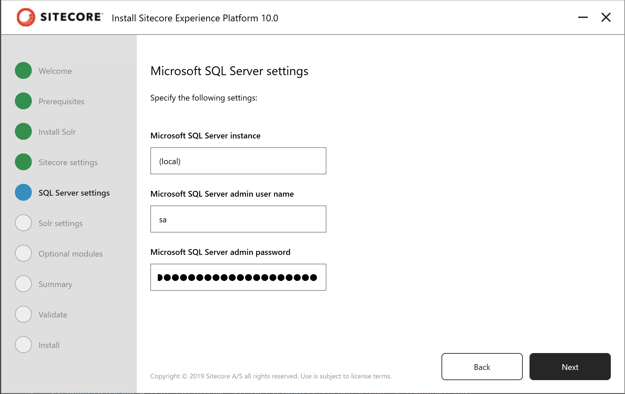Viewport: 625px width, 394px height.
Task: Select the green Welcome step circle
Action: click(23, 70)
